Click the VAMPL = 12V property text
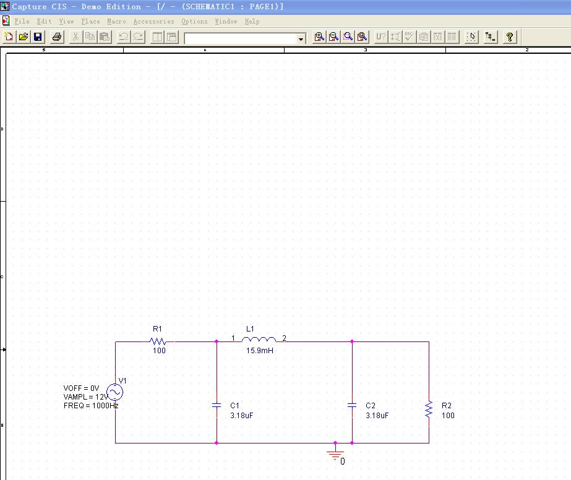The width and height of the screenshot is (571, 480). (x=86, y=397)
